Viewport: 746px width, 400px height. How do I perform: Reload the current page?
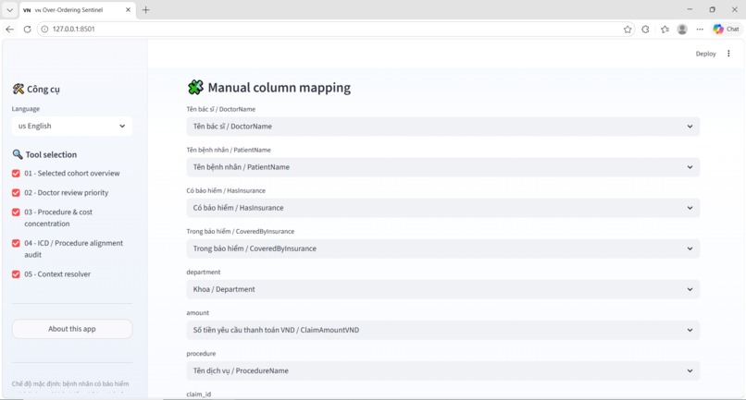tap(27, 29)
